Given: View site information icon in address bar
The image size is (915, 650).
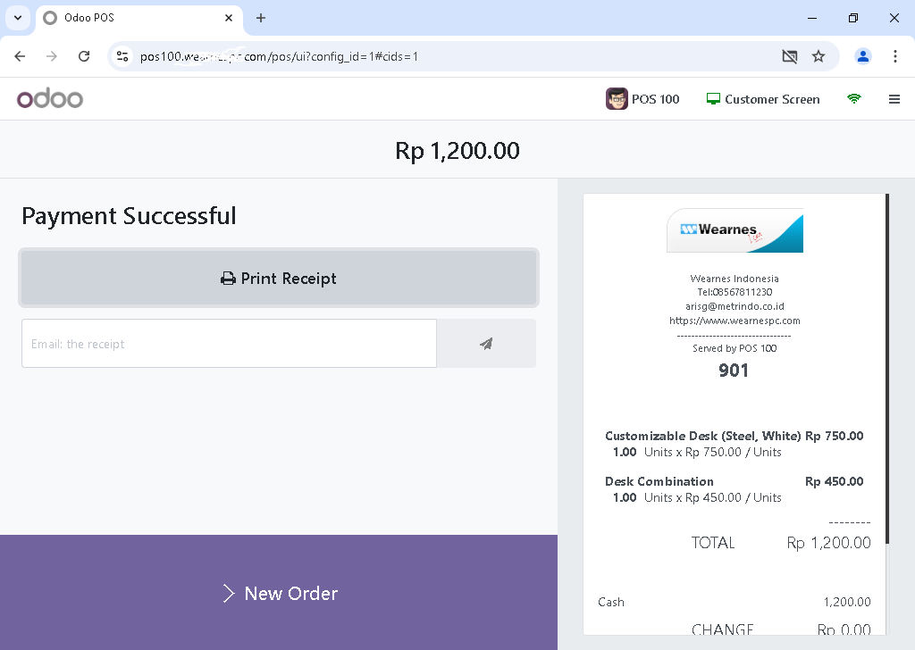Looking at the screenshot, I should pyautogui.click(x=122, y=56).
